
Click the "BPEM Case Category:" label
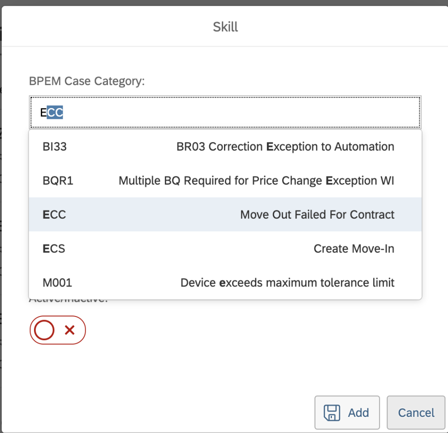pos(87,81)
